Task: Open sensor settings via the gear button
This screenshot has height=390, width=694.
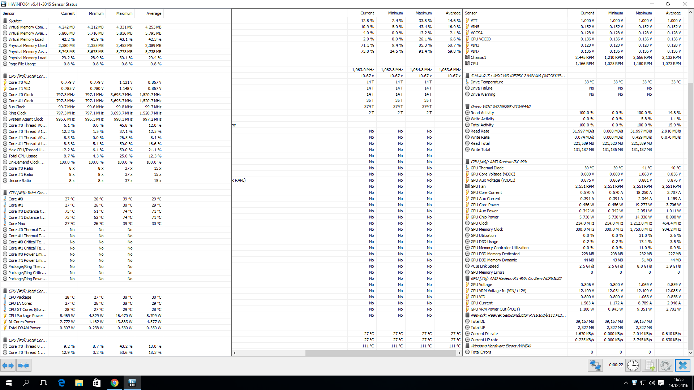Action: click(x=665, y=365)
